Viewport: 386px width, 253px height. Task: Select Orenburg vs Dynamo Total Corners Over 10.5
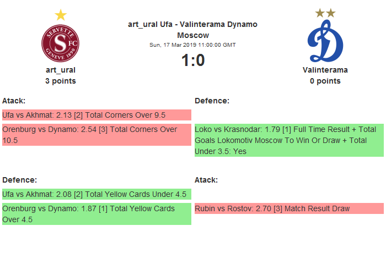tap(96, 135)
